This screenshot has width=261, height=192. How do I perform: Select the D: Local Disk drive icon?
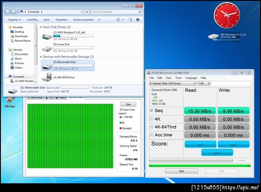(x=47, y=49)
